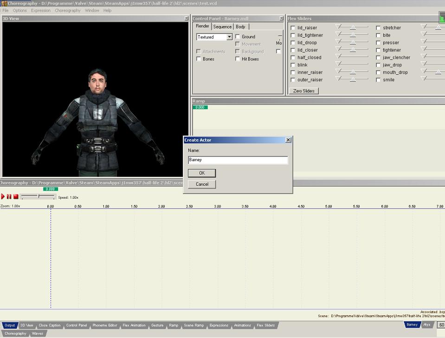Screen dimensions: 445x338
Task: Stop the scene playback
Action: pyautogui.click(x=16, y=196)
